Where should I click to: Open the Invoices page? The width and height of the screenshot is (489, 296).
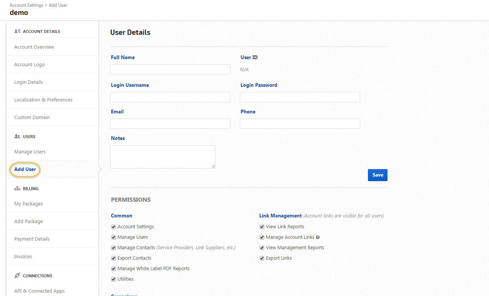click(23, 257)
